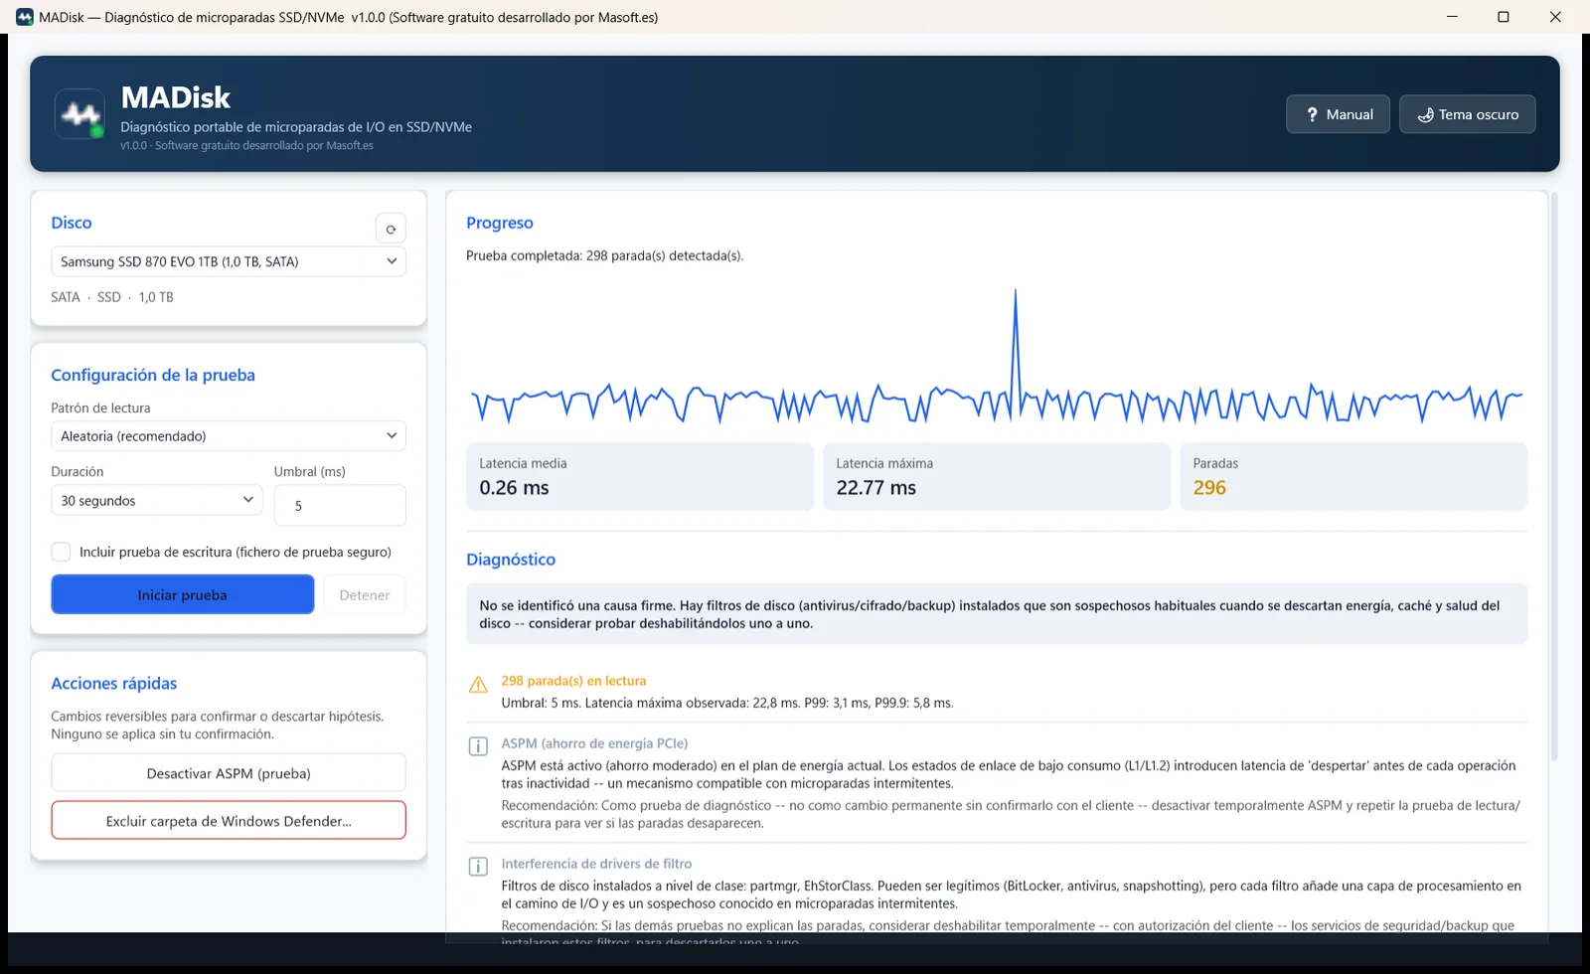The image size is (1590, 974).
Task: Click the Configuración de la prueba heading
Action: (153, 375)
